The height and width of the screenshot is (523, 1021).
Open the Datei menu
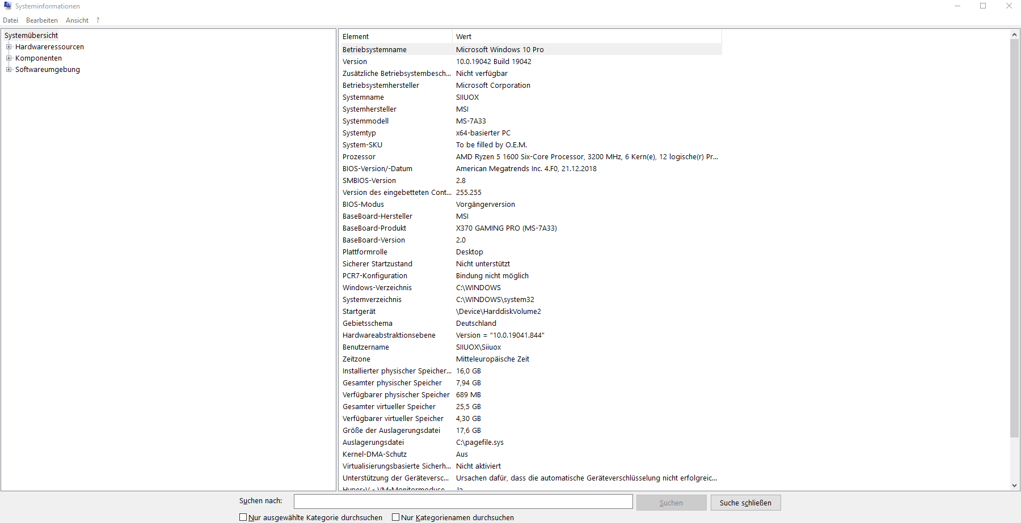pyautogui.click(x=11, y=20)
